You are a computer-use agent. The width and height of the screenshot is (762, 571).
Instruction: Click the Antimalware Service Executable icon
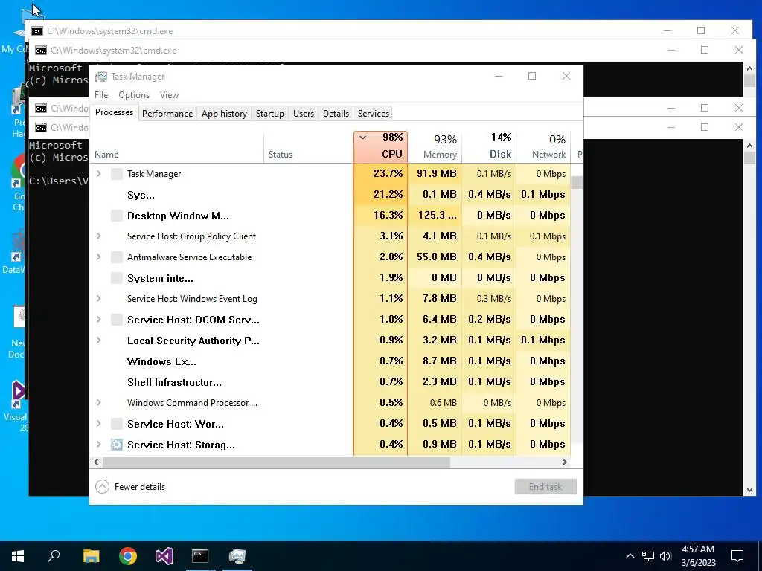(x=117, y=257)
